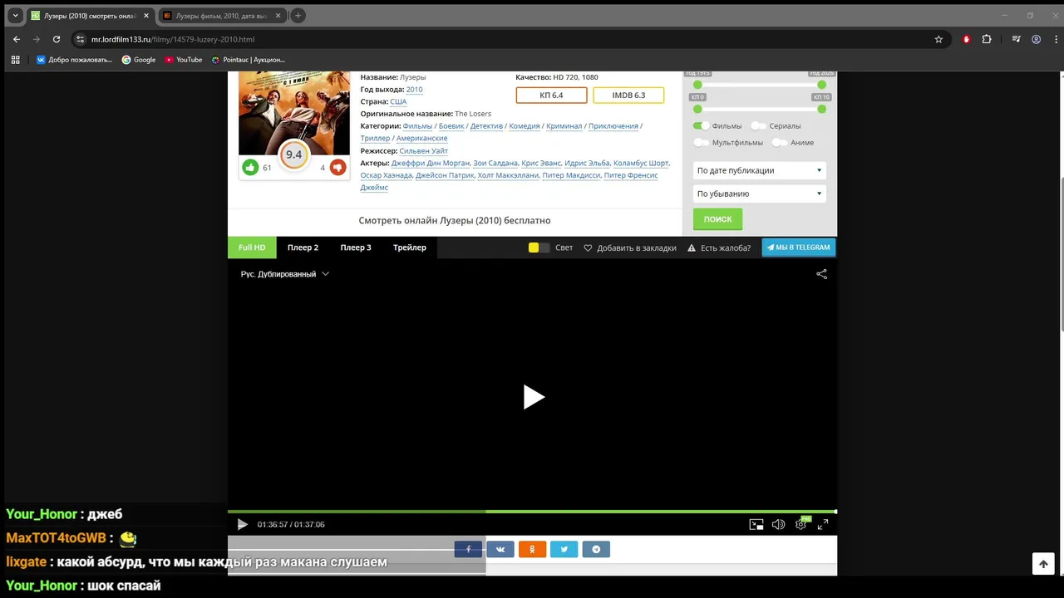Toggle the Аниме filter switch
The width and height of the screenshot is (1064, 598).
coord(779,143)
